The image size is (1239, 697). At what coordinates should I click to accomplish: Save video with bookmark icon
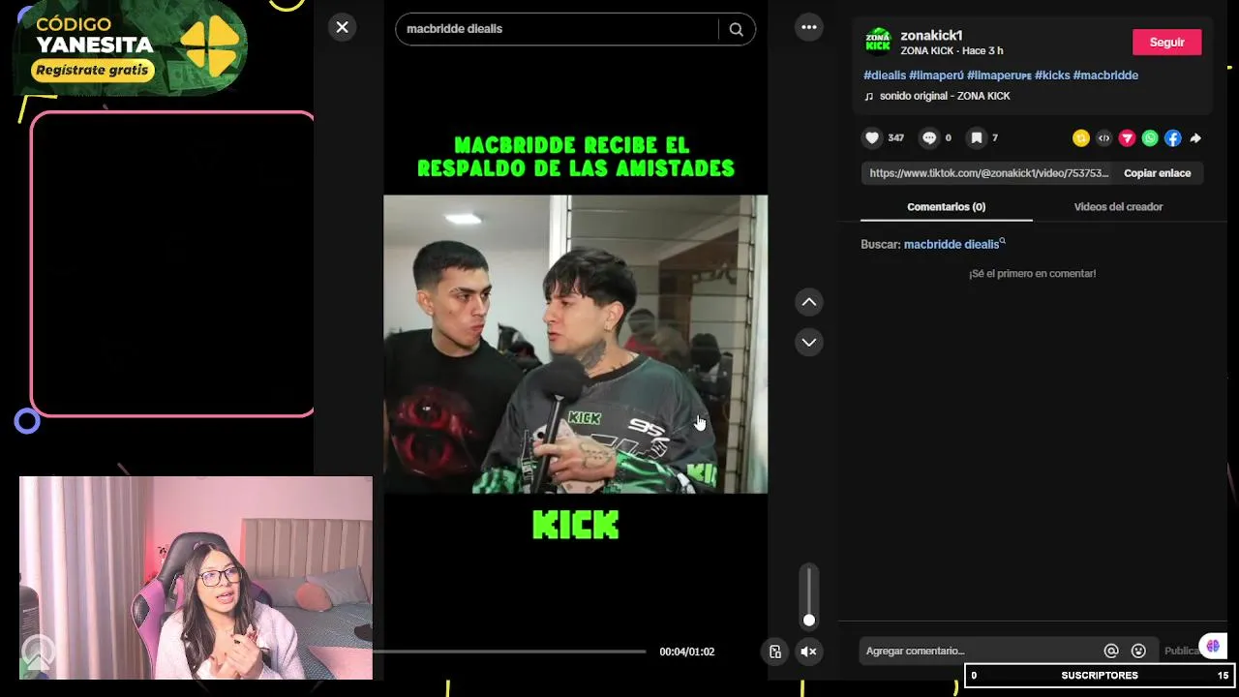[x=977, y=138]
